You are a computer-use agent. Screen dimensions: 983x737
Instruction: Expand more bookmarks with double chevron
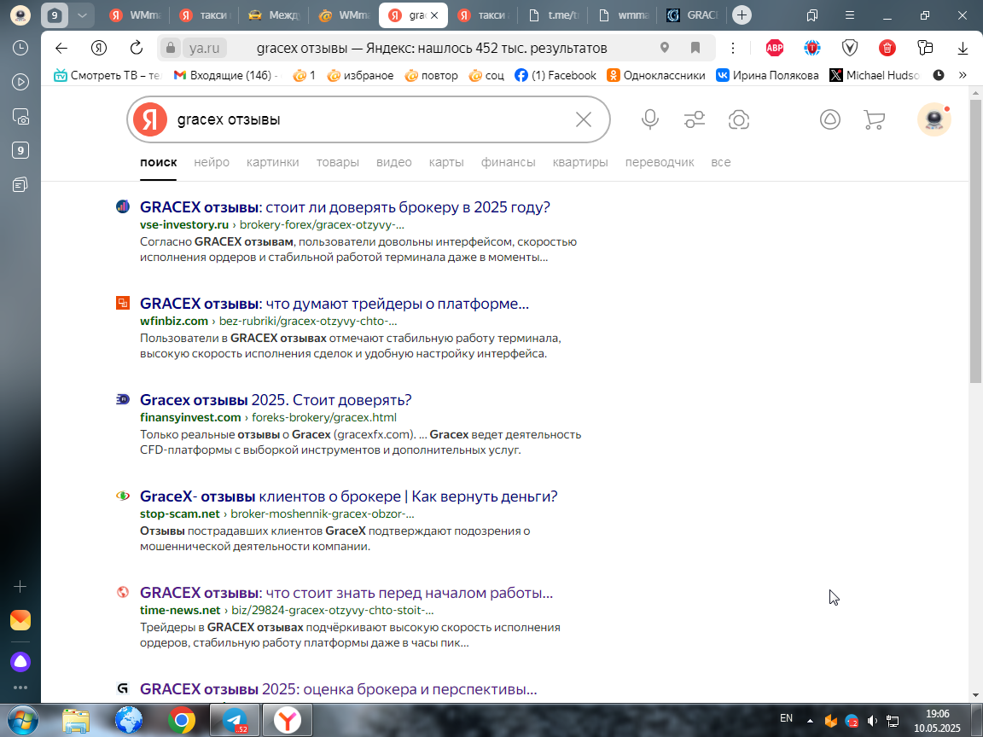click(x=963, y=75)
